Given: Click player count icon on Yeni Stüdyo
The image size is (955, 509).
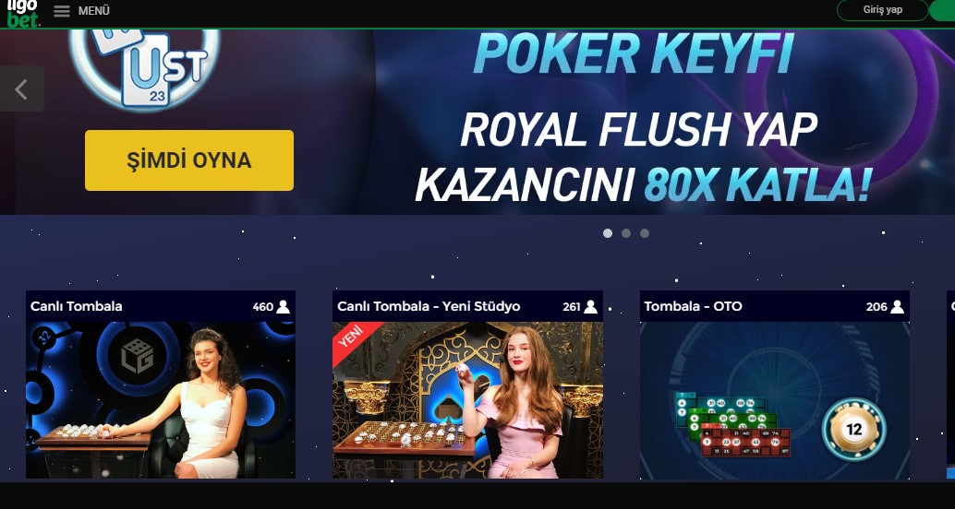Looking at the screenshot, I should [590, 306].
